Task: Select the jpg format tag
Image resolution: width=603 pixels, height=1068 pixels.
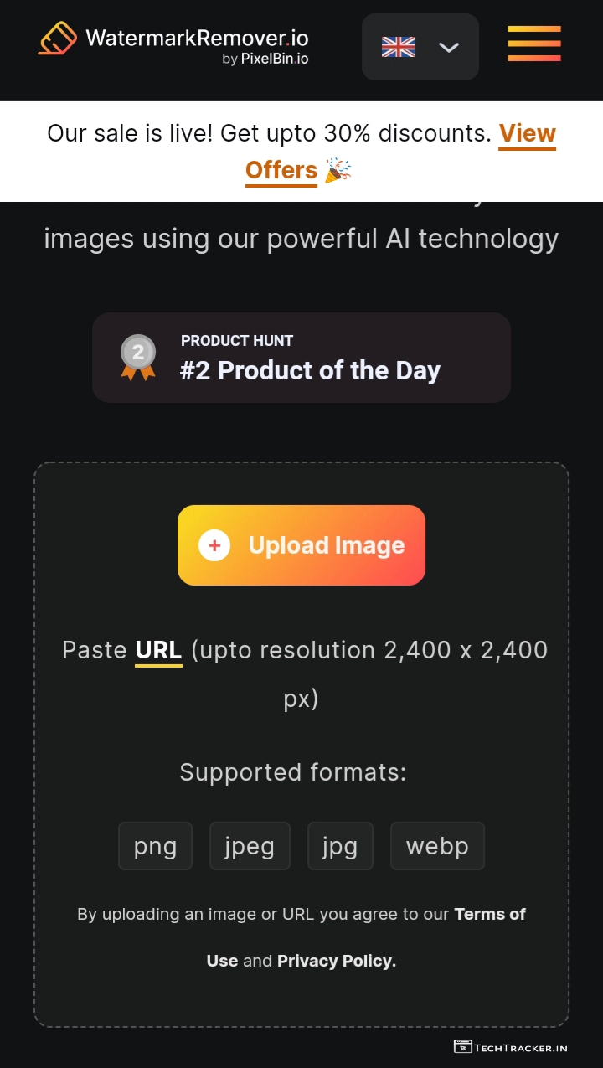Action: 340,846
